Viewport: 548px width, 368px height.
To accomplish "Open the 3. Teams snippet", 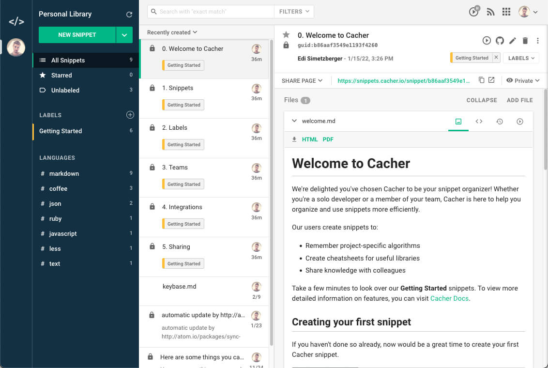I will (204, 178).
